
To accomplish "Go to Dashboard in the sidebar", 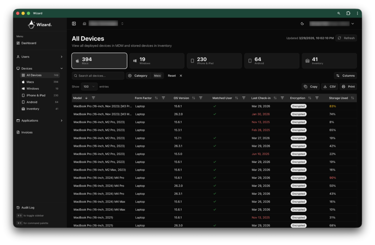I will [29, 43].
